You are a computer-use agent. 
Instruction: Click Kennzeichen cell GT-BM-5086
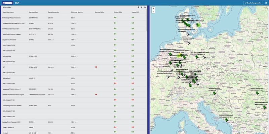[33, 106]
